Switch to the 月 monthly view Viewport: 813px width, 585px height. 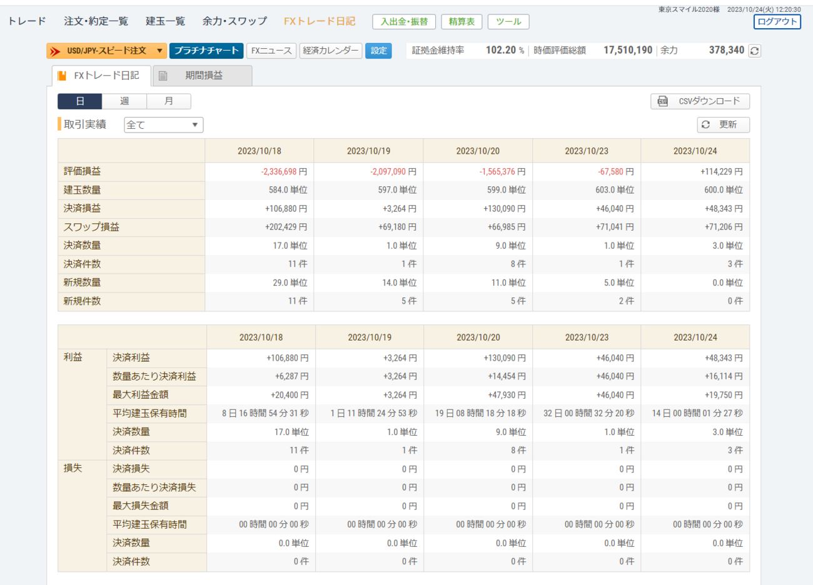(169, 101)
